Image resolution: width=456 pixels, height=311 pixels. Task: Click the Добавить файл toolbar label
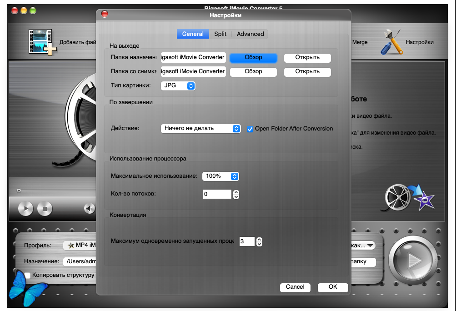click(78, 42)
